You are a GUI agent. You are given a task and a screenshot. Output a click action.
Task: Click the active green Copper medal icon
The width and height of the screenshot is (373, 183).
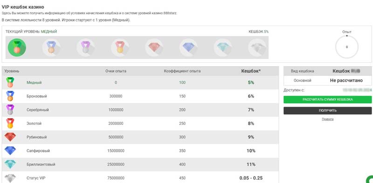17,47
